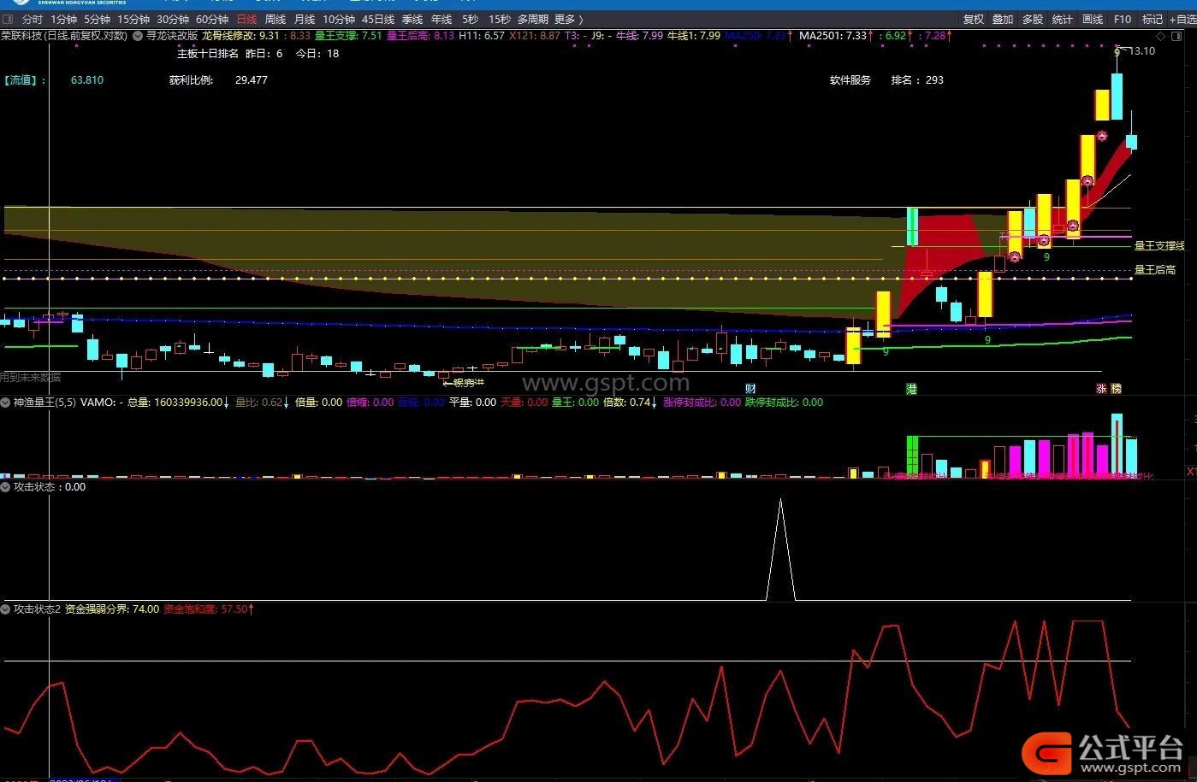This screenshot has height=782, width=1197.
Task: Click the 量王支撑线 line label
Action: coord(1158,246)
